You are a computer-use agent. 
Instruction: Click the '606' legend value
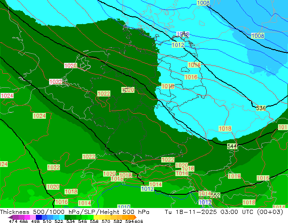pos(138,221)
